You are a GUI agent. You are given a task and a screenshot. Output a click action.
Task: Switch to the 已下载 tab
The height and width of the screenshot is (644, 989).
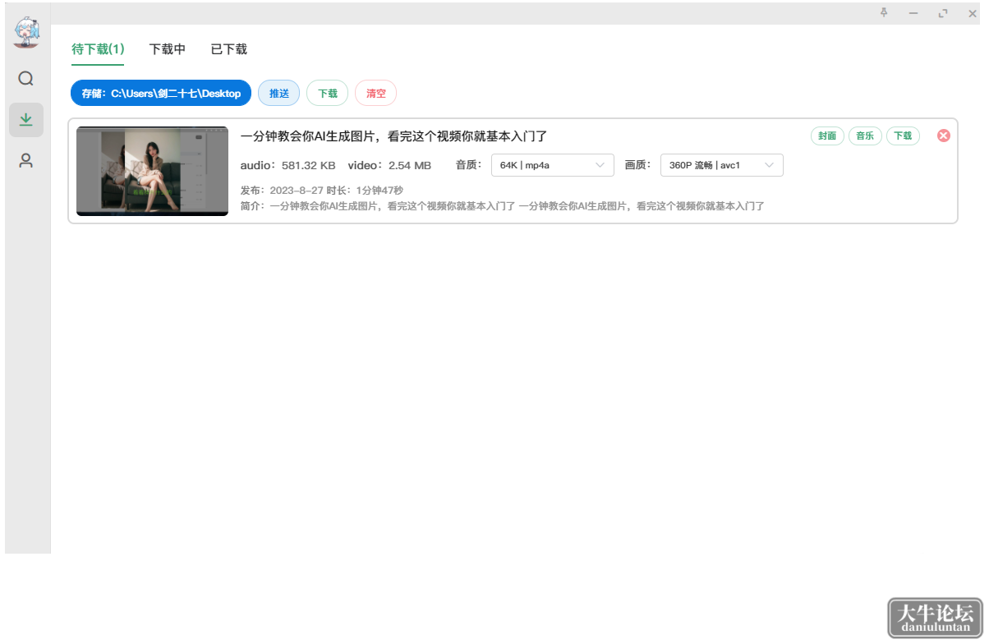pyautogui.click(x=229, y=49)
